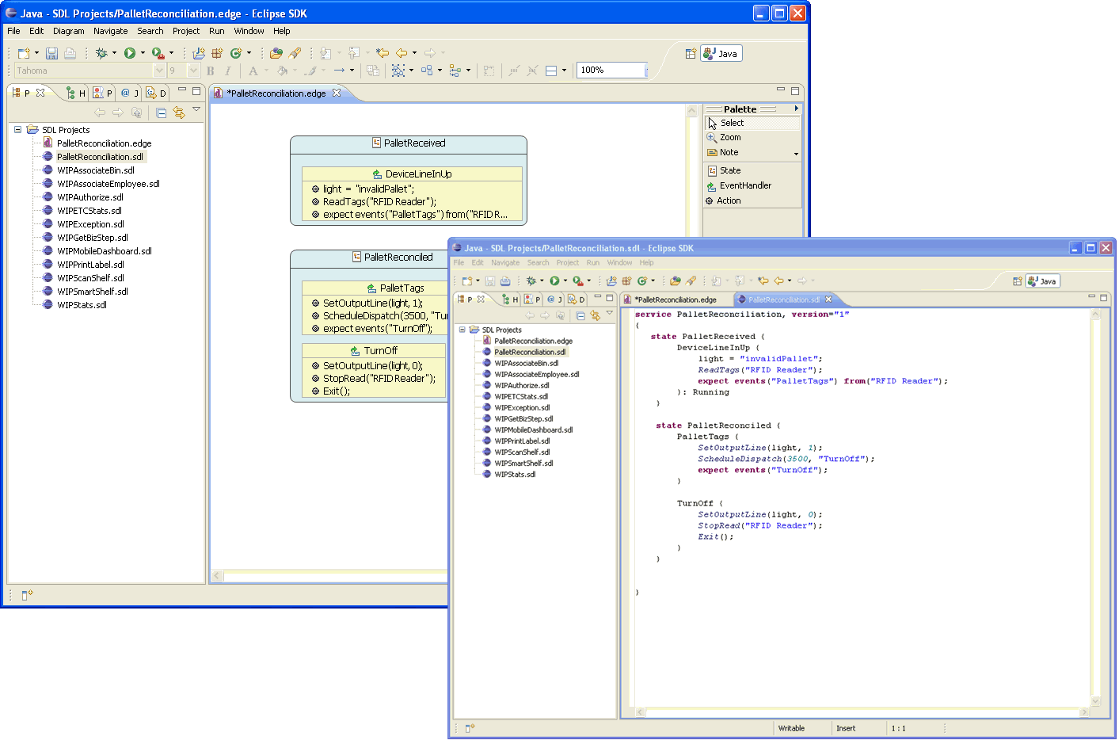Toggle Link with Editor in the front window's explorer
This screenshot has width=1119, height=744.
pos(595,315)
